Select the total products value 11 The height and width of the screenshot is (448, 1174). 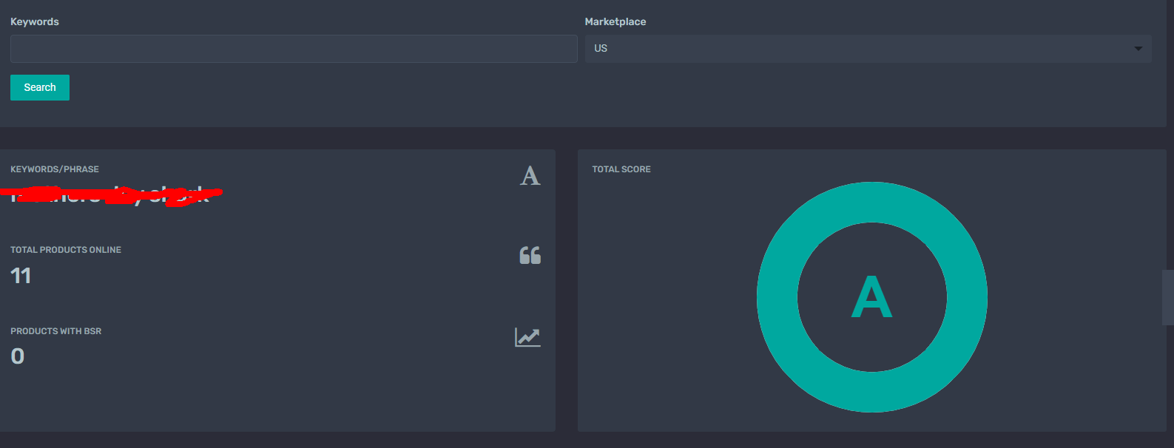point(21,276)
